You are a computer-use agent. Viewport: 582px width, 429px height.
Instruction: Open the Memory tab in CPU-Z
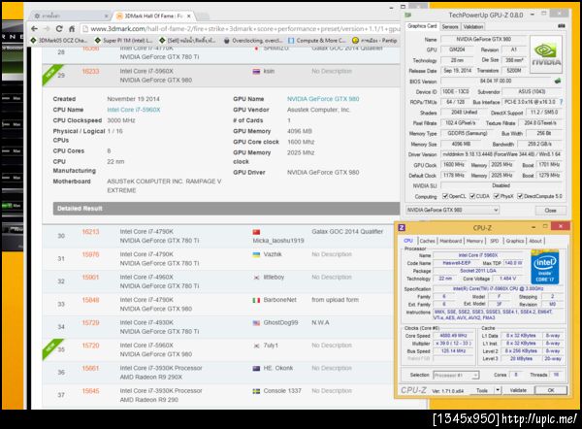(x=474, y=241)
